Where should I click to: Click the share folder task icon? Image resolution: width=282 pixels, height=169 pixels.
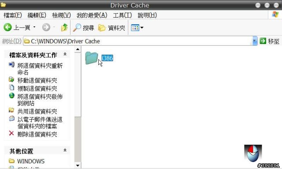pyautogui.click(x=11, y=110)
